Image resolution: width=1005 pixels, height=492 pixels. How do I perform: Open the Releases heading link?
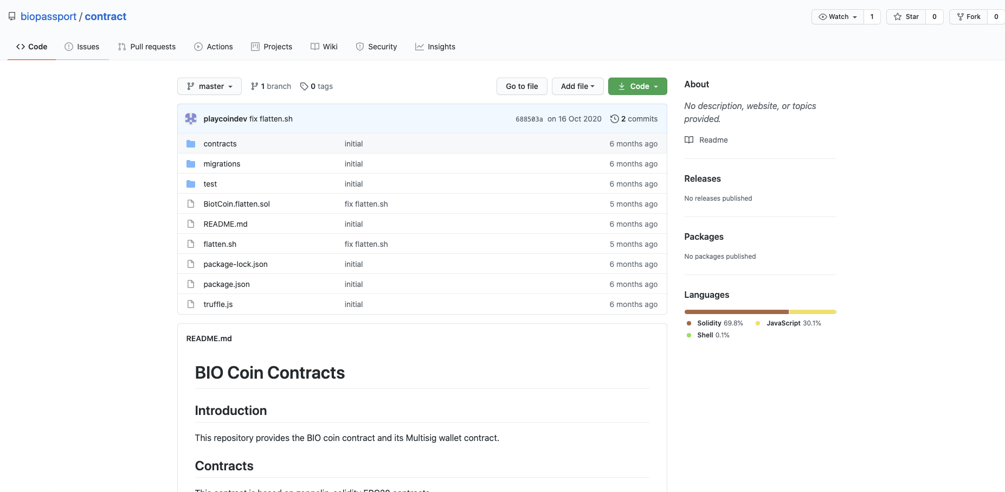click(x=703, y=178)
